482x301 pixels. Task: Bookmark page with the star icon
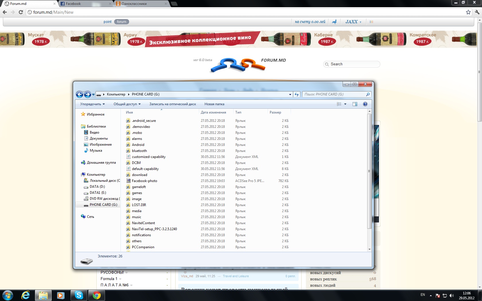coord(468,12)
